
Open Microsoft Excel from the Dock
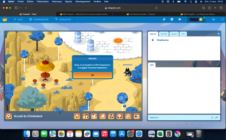click(160, 134)
